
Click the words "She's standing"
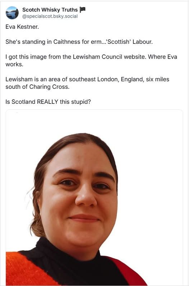[x=25, y=42]
